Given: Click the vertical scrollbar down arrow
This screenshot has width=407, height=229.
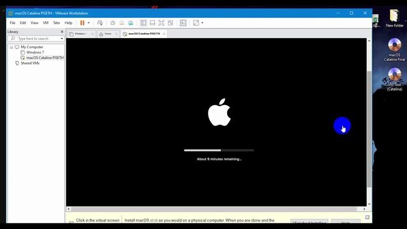Looking at the screenshot, I should [x=369, y=204].
